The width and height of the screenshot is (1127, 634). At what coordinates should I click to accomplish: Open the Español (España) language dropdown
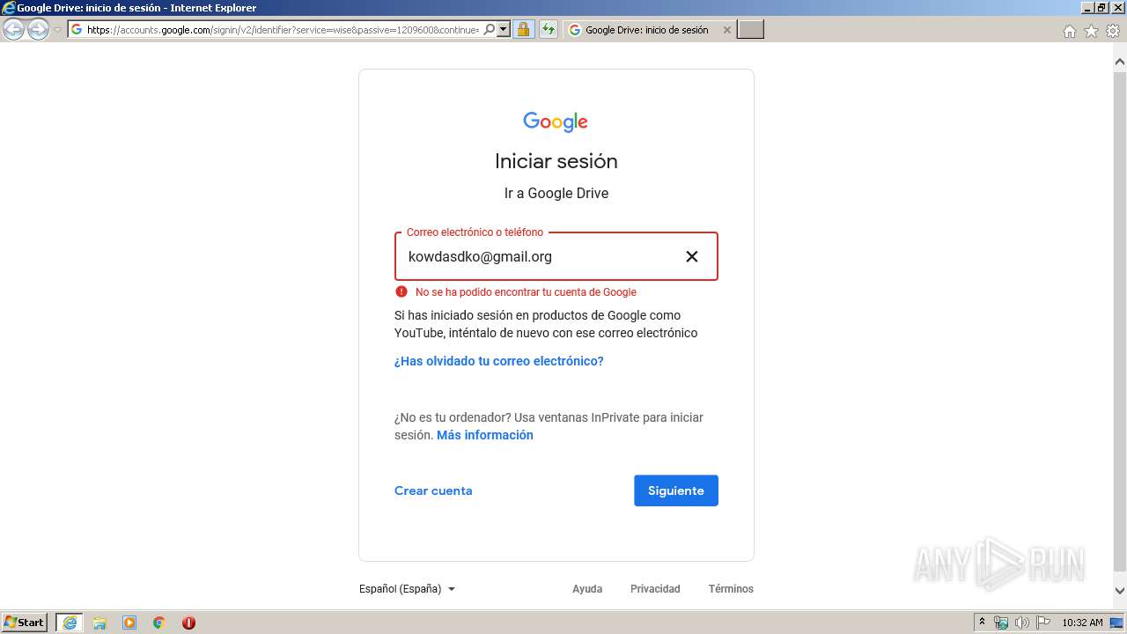(x=407, y=589)
